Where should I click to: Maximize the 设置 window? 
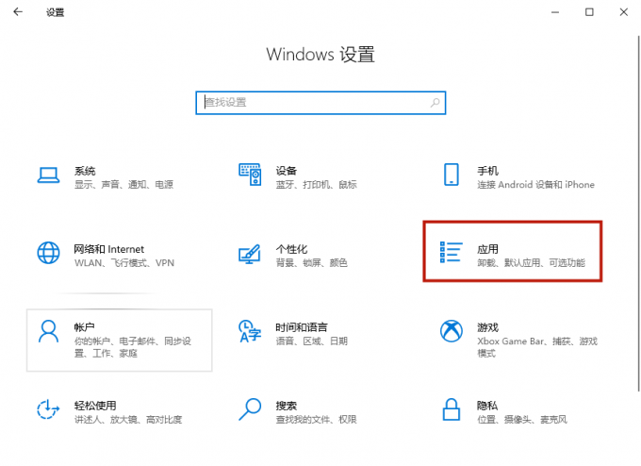[589, 12]
